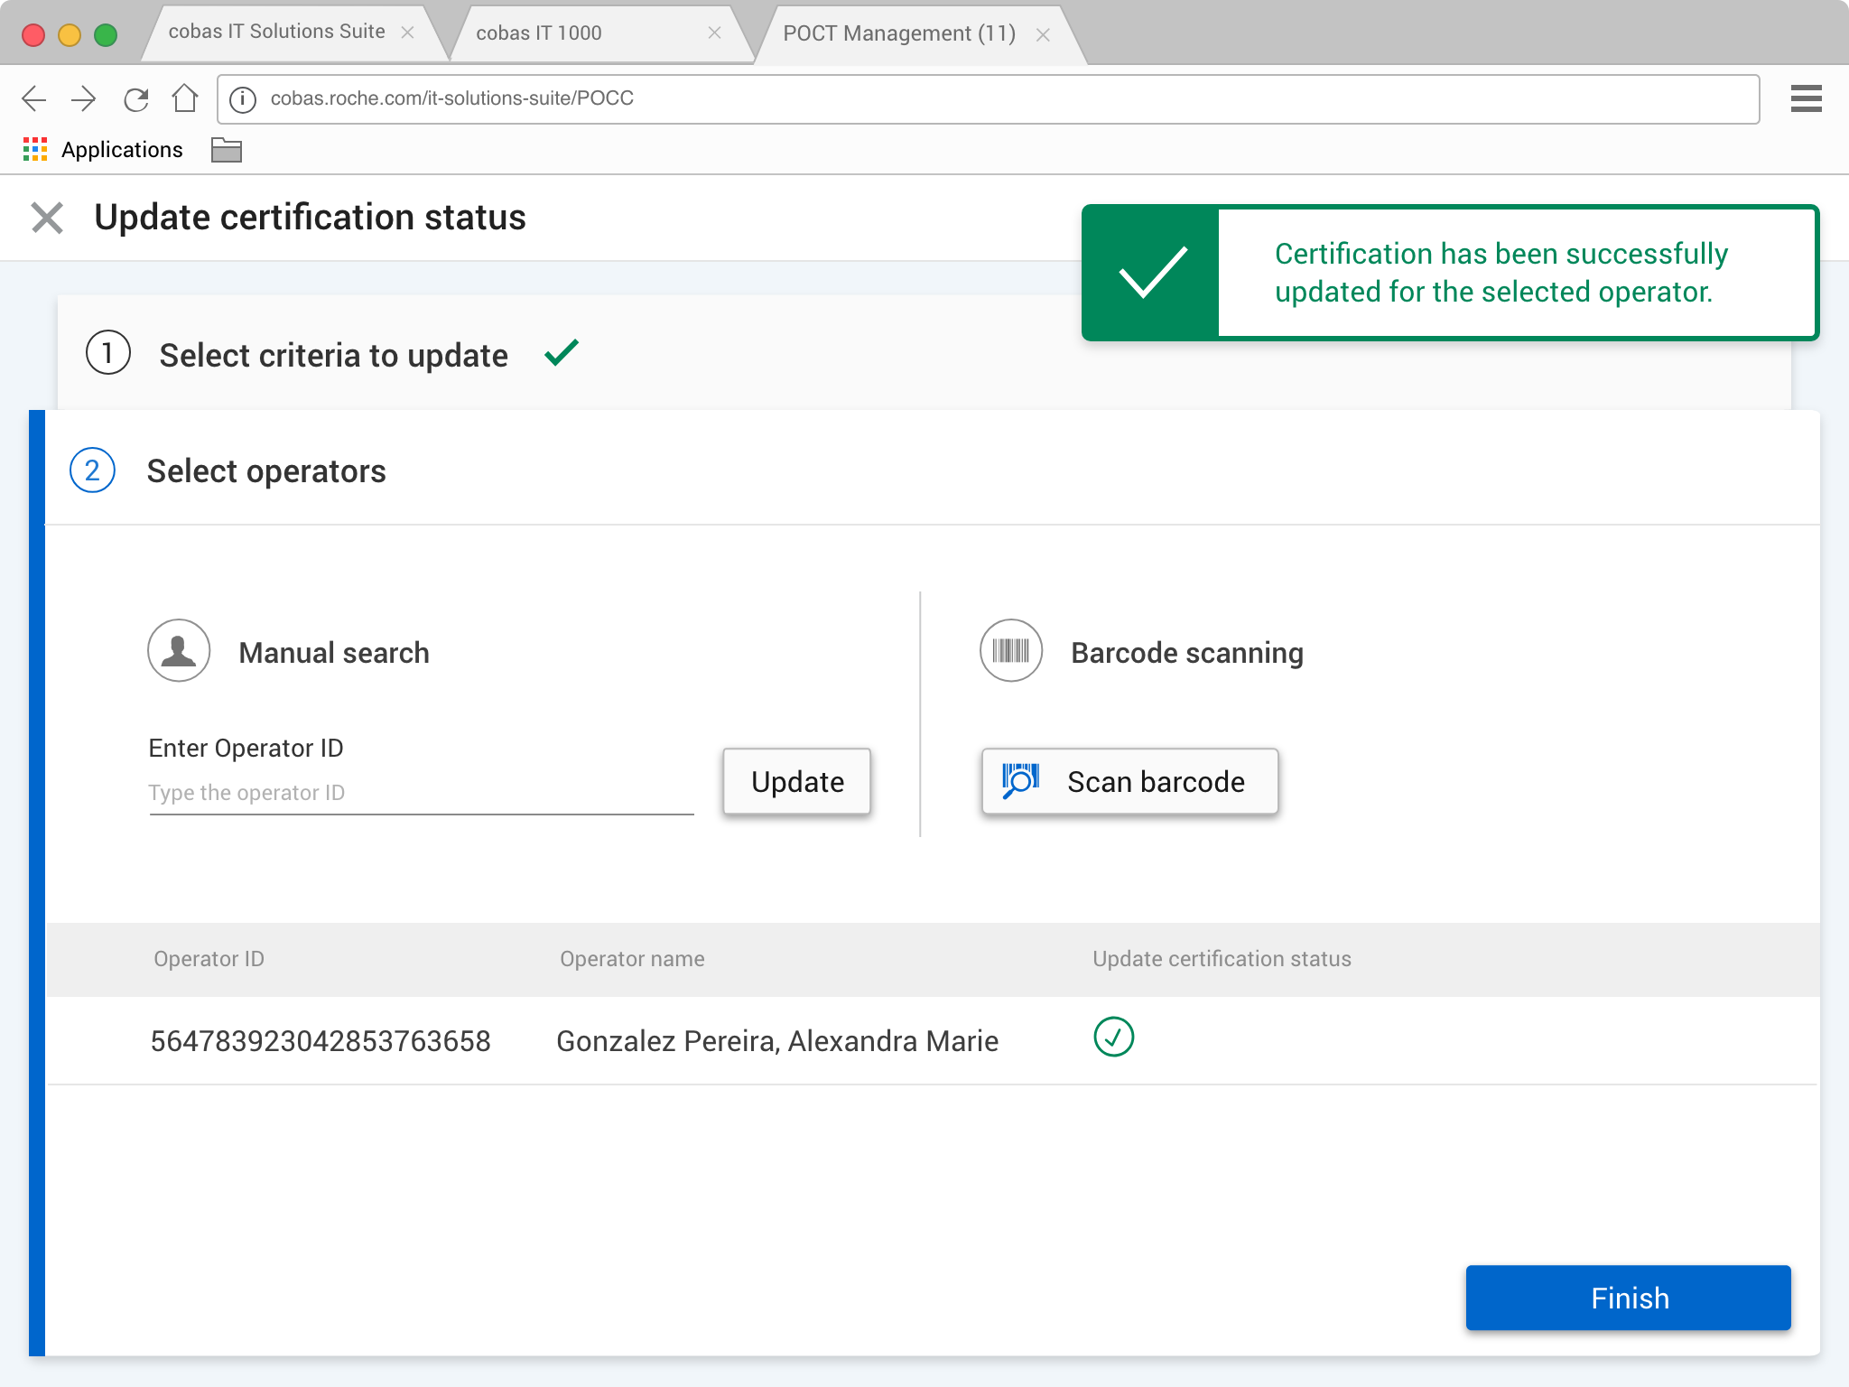The width and height of the screenshot is (1849, 1387).
Task: Focus the Enter Operator ID field
Action: [421, 793]
